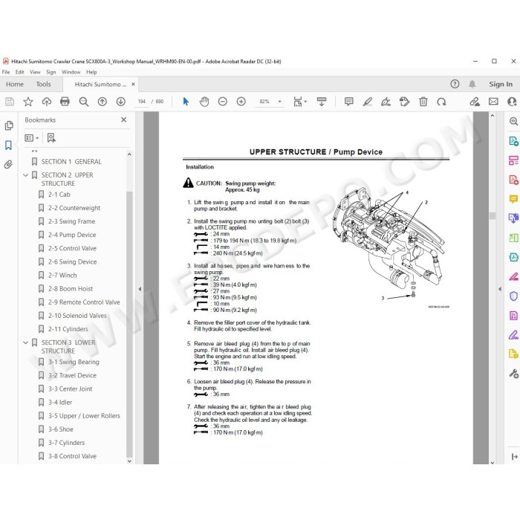Click the Save file icon
This screenshot has width=520, height=520.
click(x=10, y=102)
